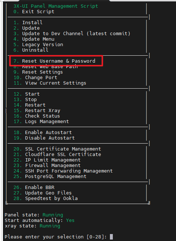The height and width of the screenshot is (241, 176).
Task: Click the Speedtest by Ookla line
Action: click(46, 199)
